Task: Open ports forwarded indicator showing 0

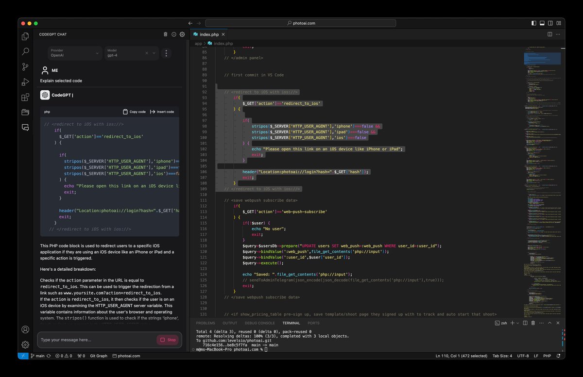Action: (81, 356)
